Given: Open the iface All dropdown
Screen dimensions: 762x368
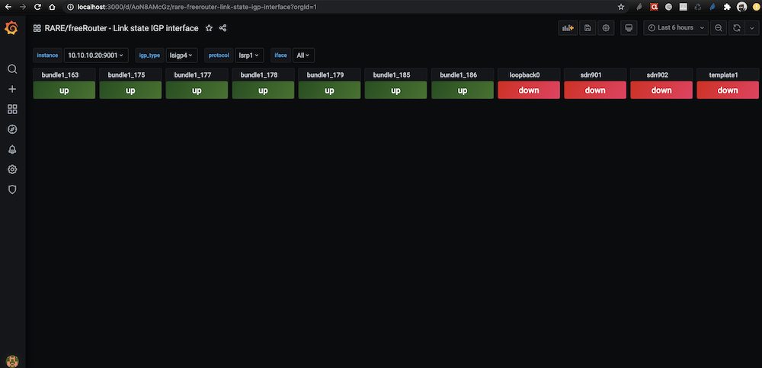Looking at the screenshot, I should [x=303, y=56].
